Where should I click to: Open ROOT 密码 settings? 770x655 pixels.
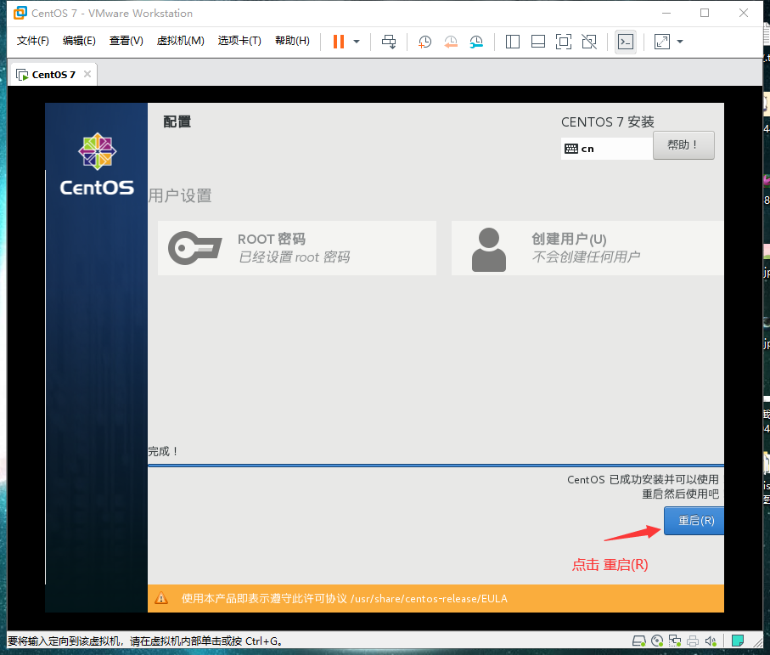296,248
